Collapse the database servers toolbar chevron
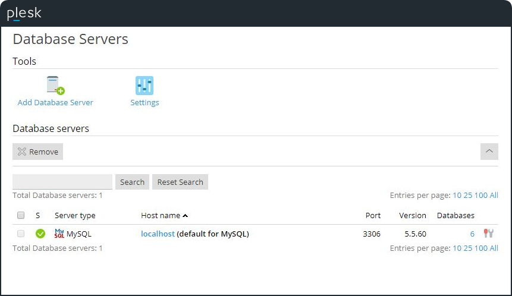Screen dimensions: 512x296 (489, 152)
